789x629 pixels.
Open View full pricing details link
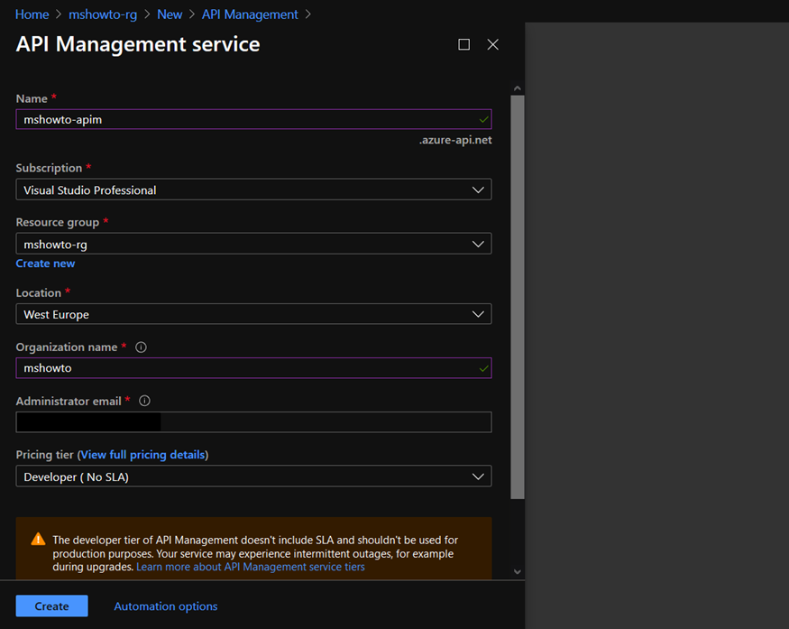[142, 455]
